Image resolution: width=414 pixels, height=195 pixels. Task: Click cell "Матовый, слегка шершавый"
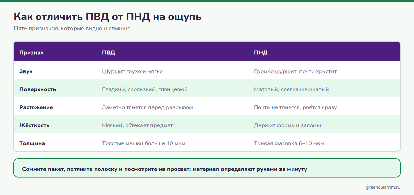point(292,89)
